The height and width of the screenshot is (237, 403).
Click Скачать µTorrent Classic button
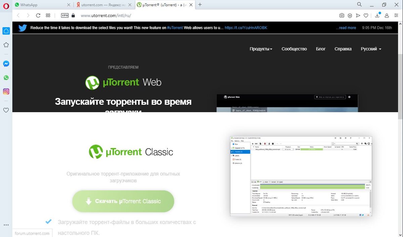click(123, 201)
